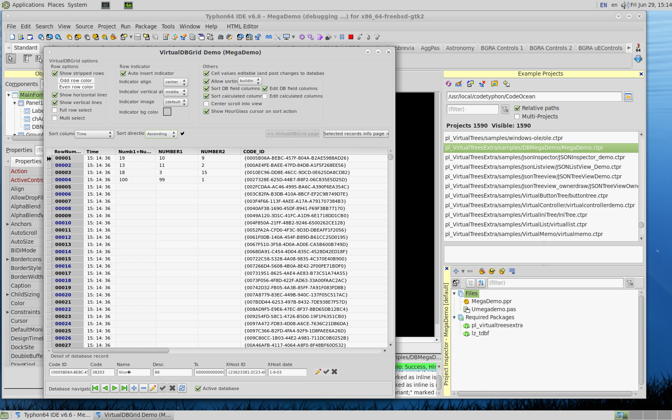Click the Save icon in IDE toolbar

pos(138,37)
